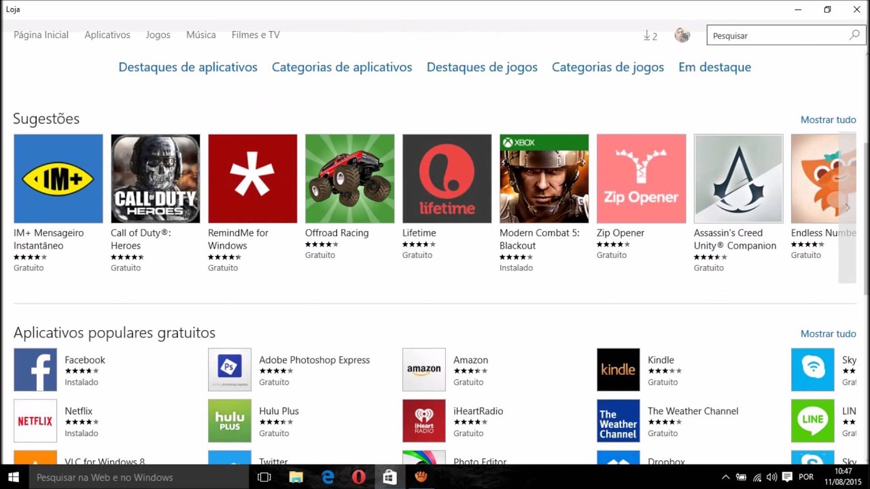
Task: Open the Zip Opener app tile
Action: [x=641, y=179]
